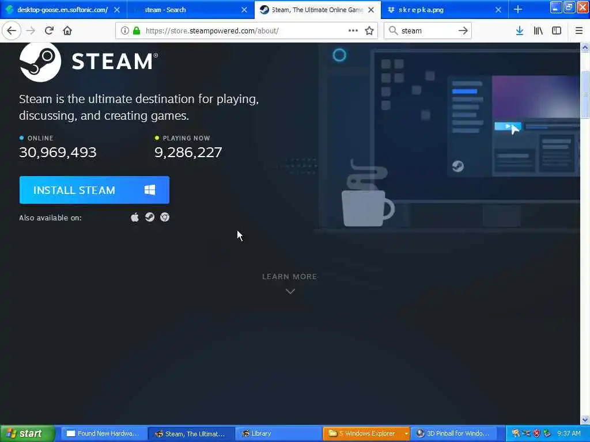Open the Windows Start menu
590x442 pixels.
pos(28,433)
